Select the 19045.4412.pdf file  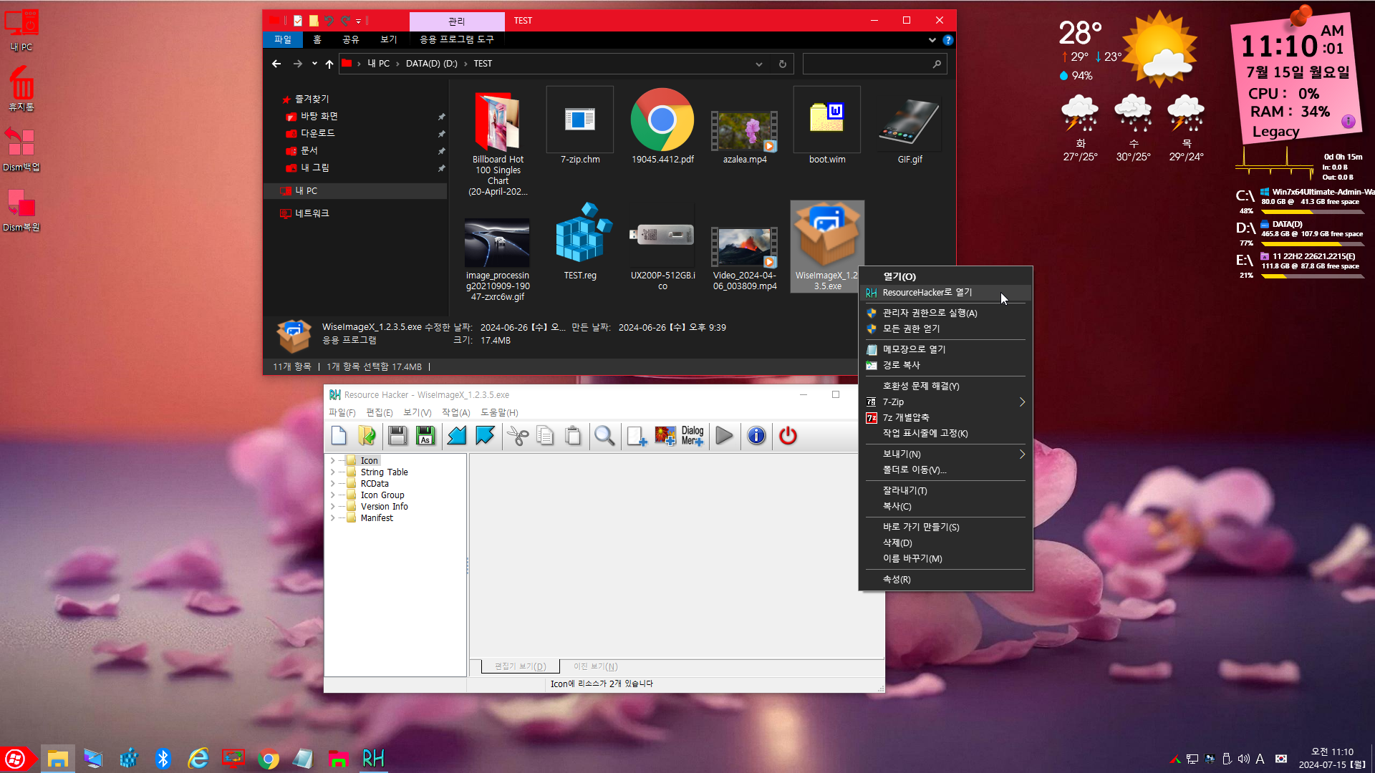click(662, 127)
